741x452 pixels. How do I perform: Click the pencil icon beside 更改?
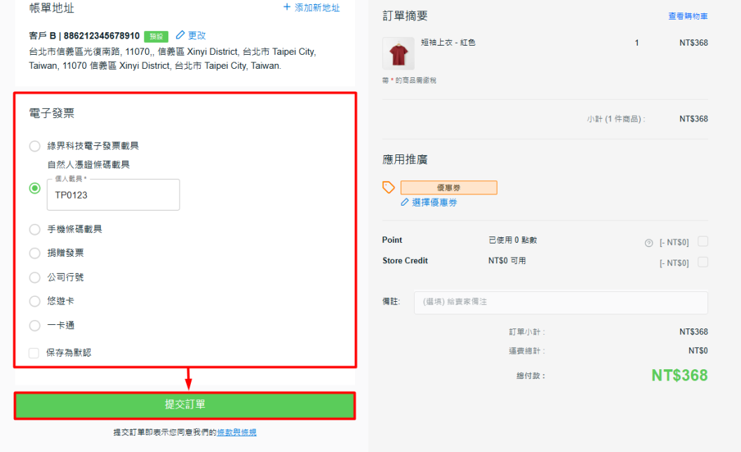pos(180,35)
